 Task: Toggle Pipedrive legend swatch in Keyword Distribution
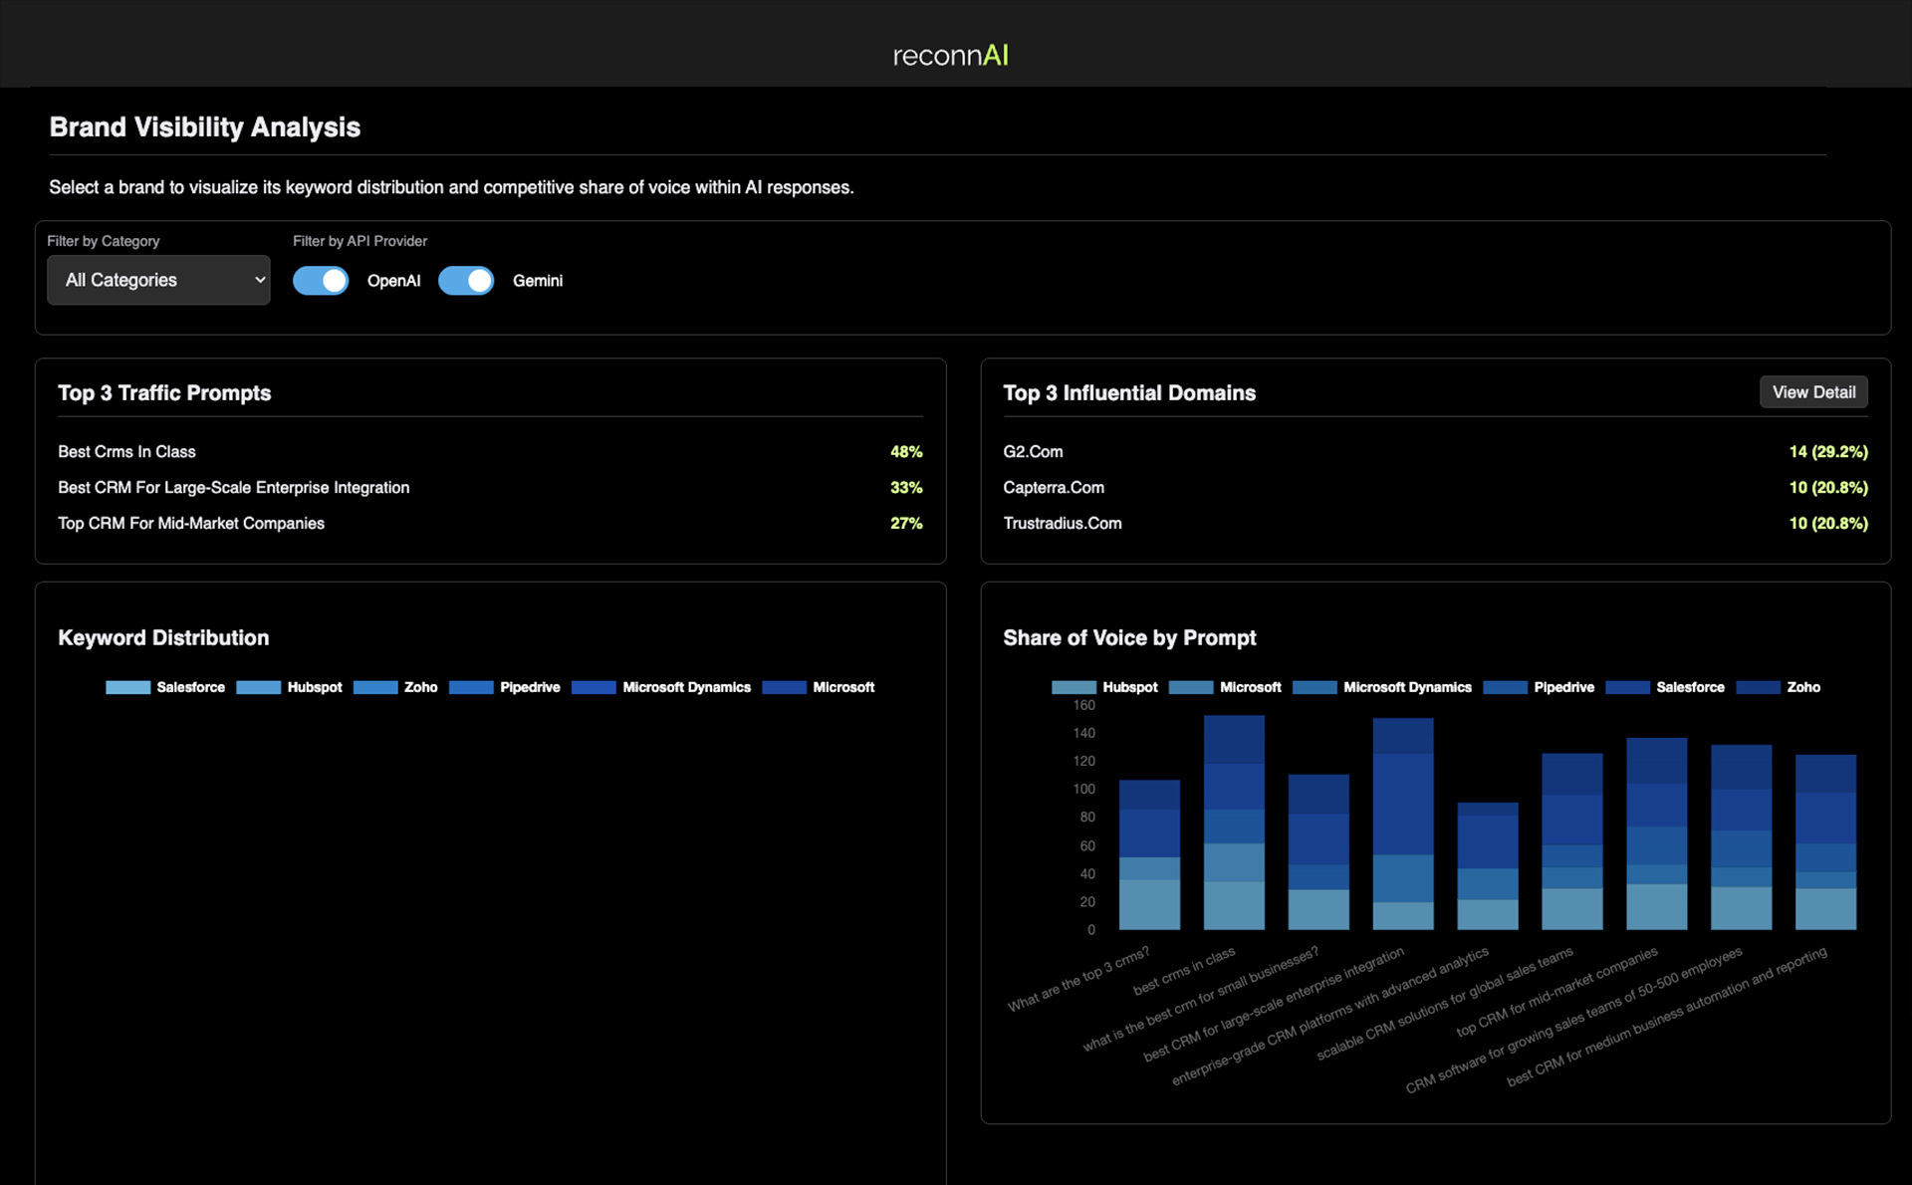471,687
